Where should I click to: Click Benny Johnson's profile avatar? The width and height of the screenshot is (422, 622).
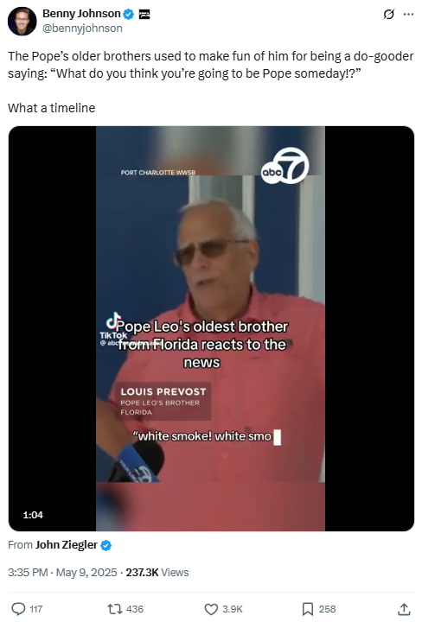click(x=22, y=21)
